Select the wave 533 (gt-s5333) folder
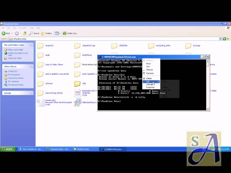 click(50, 93)
